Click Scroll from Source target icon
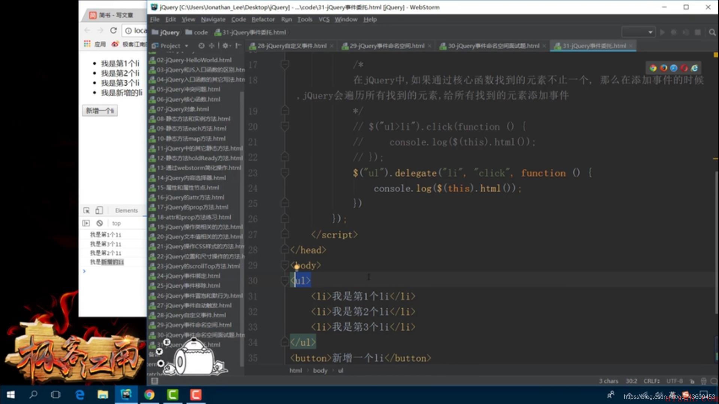This screenshot has width=719, height=404. point(201,46)
